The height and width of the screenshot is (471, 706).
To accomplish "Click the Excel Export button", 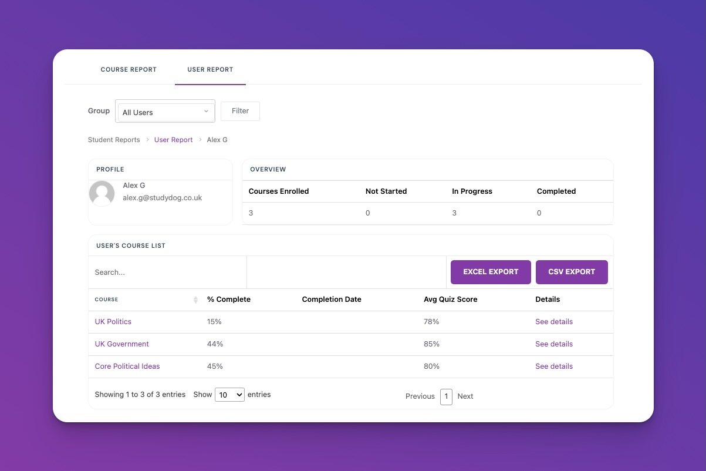I will coord(491,272).
